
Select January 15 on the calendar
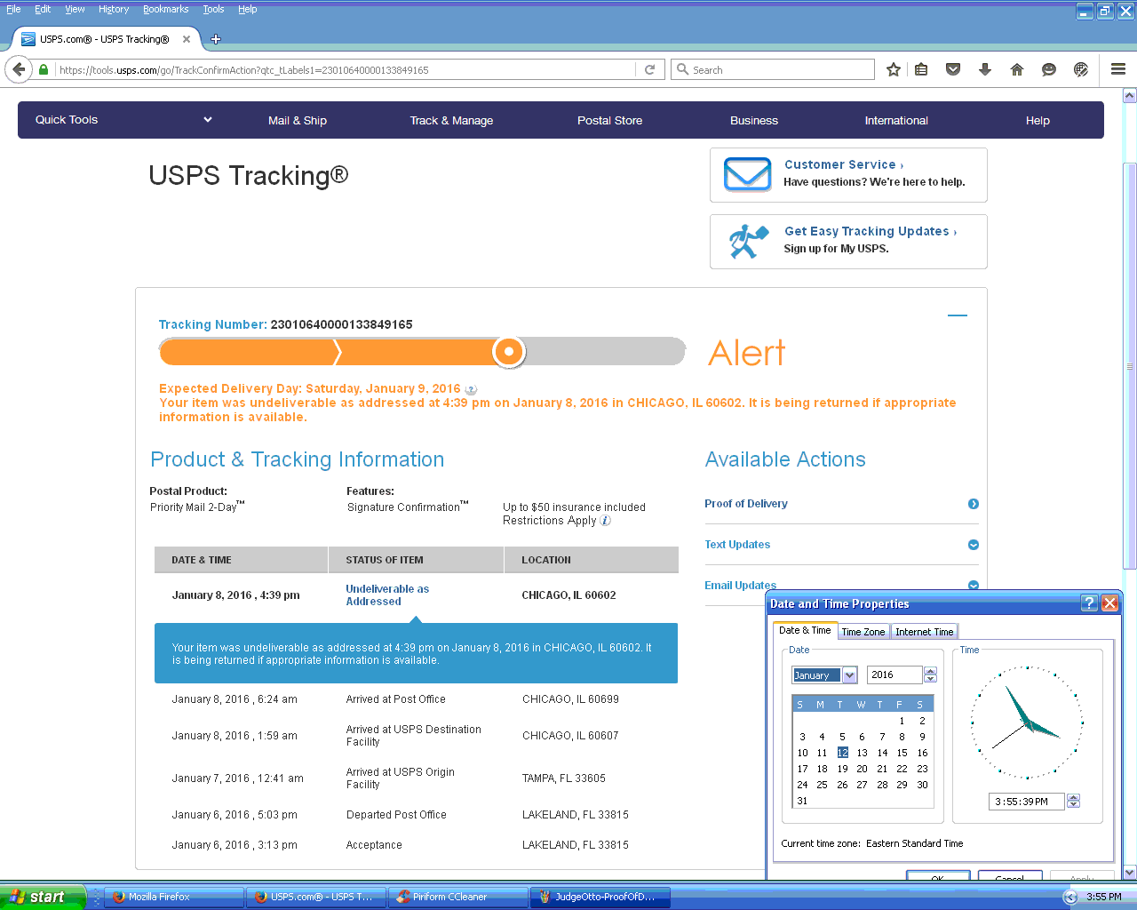point(902,753)
